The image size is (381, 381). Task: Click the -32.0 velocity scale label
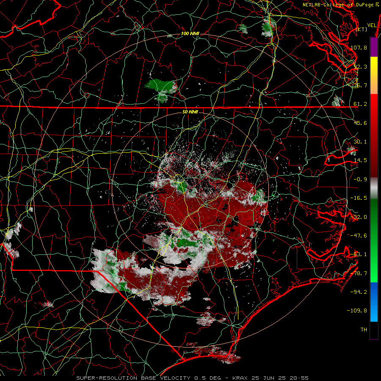pos(359,217)
